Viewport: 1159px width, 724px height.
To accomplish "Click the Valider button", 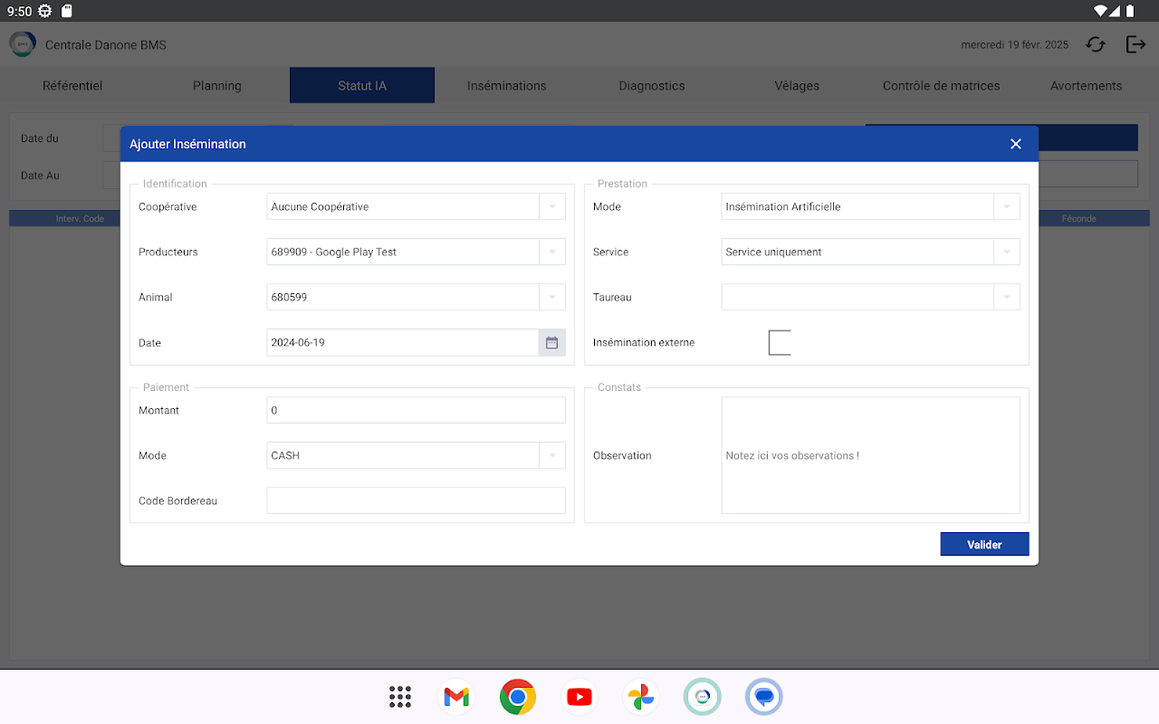I will 984,544.
